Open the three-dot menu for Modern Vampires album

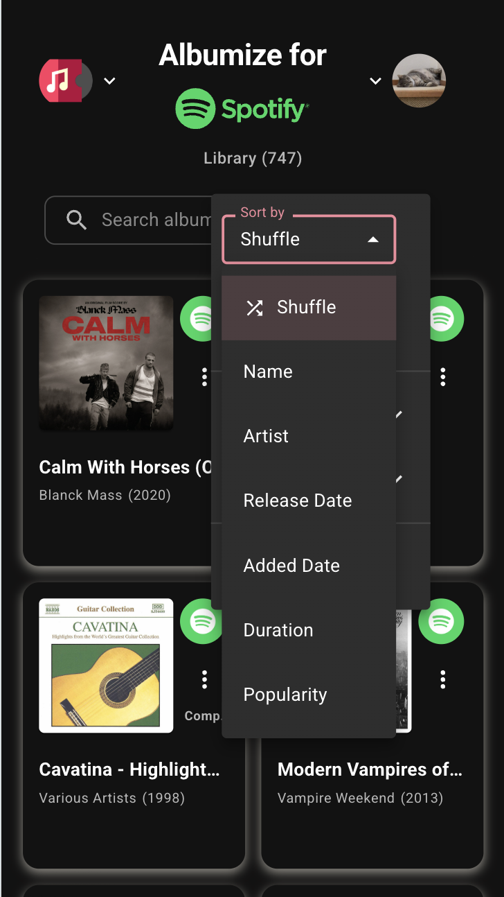click(443, 679)
